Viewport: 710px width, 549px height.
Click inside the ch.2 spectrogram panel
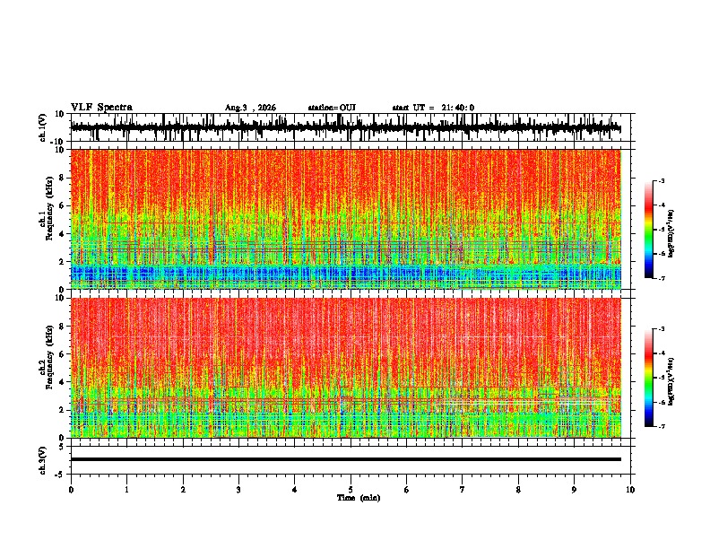(345, 368)
